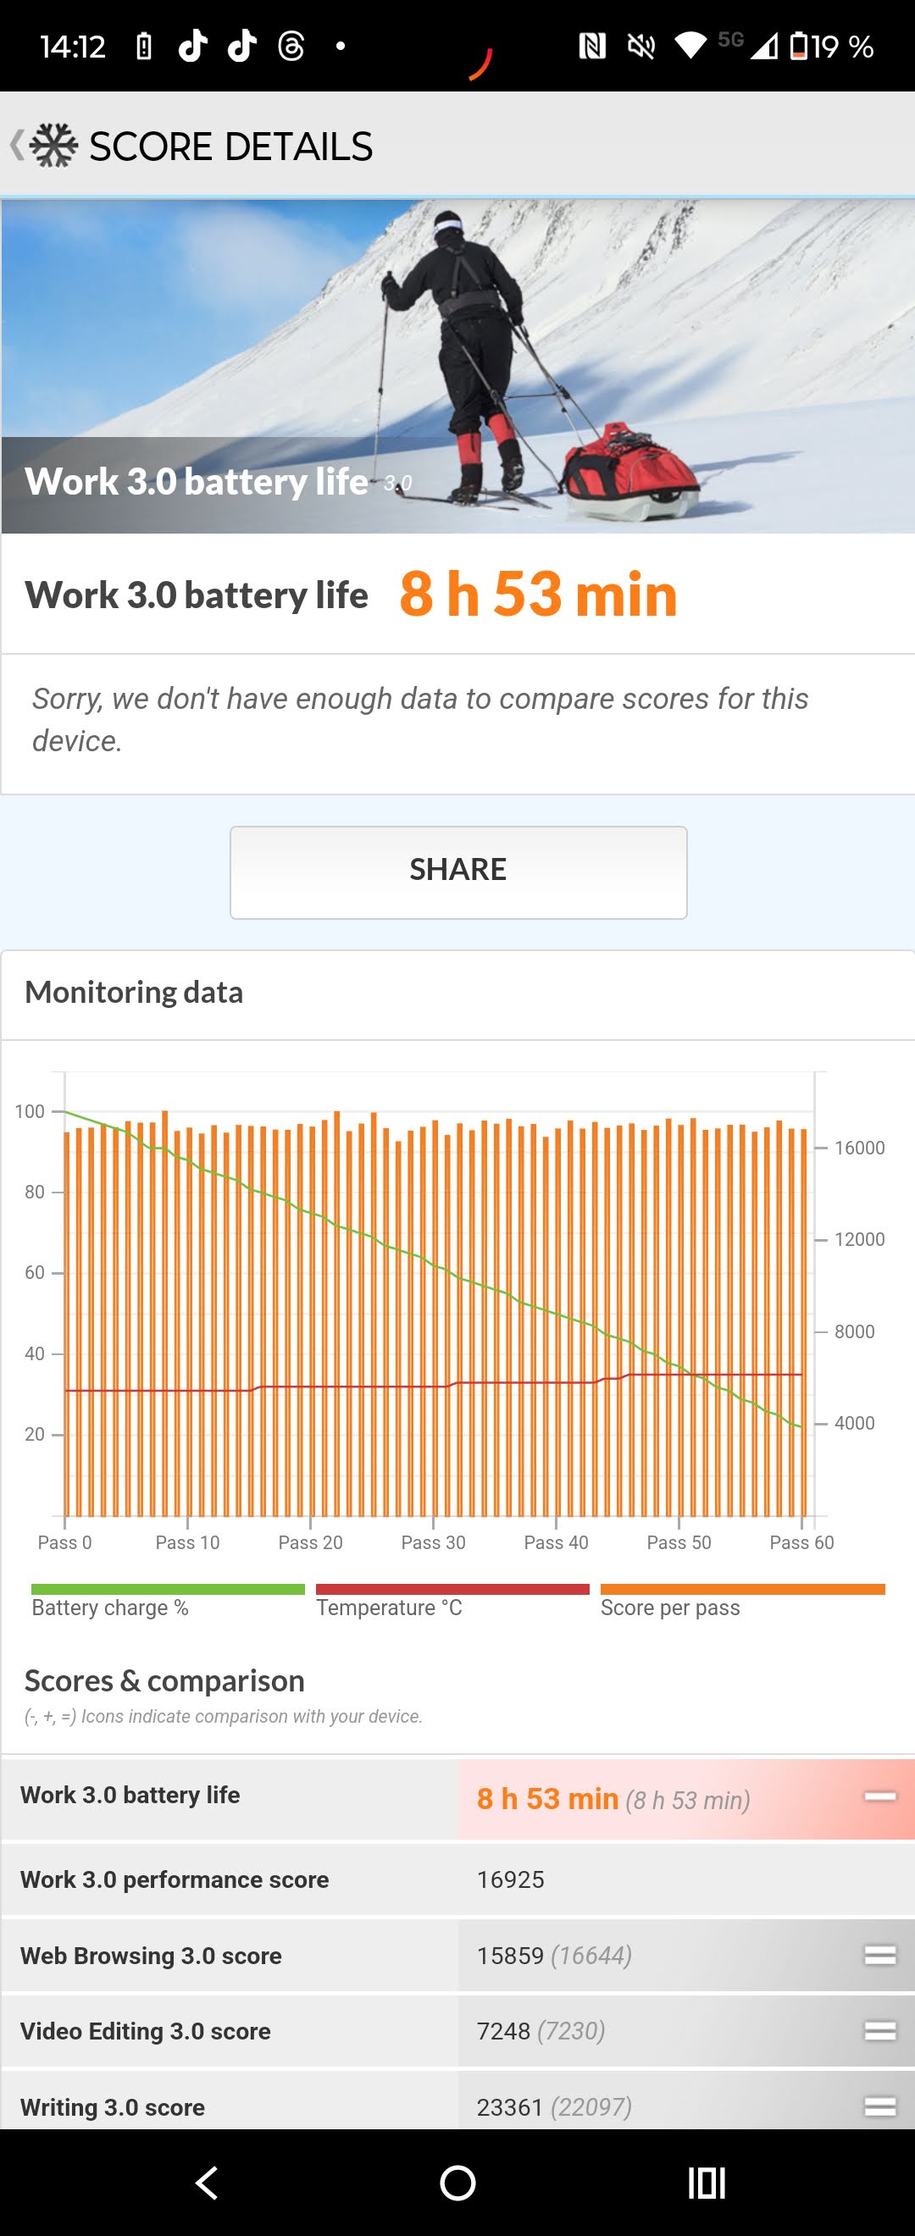Click the SHARE button

click(458, 872)
